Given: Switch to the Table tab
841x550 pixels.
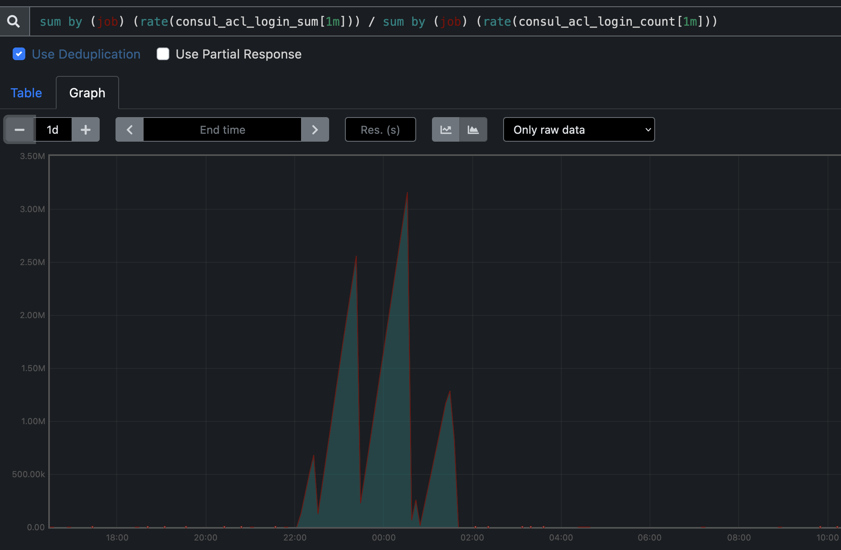Looking at the screenshot, I should [26, 93].
